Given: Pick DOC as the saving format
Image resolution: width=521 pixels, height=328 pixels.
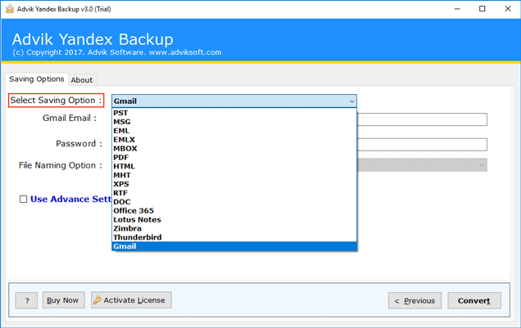Looking at the screenshot, I should pyautogui.click(x=234, y=202).
